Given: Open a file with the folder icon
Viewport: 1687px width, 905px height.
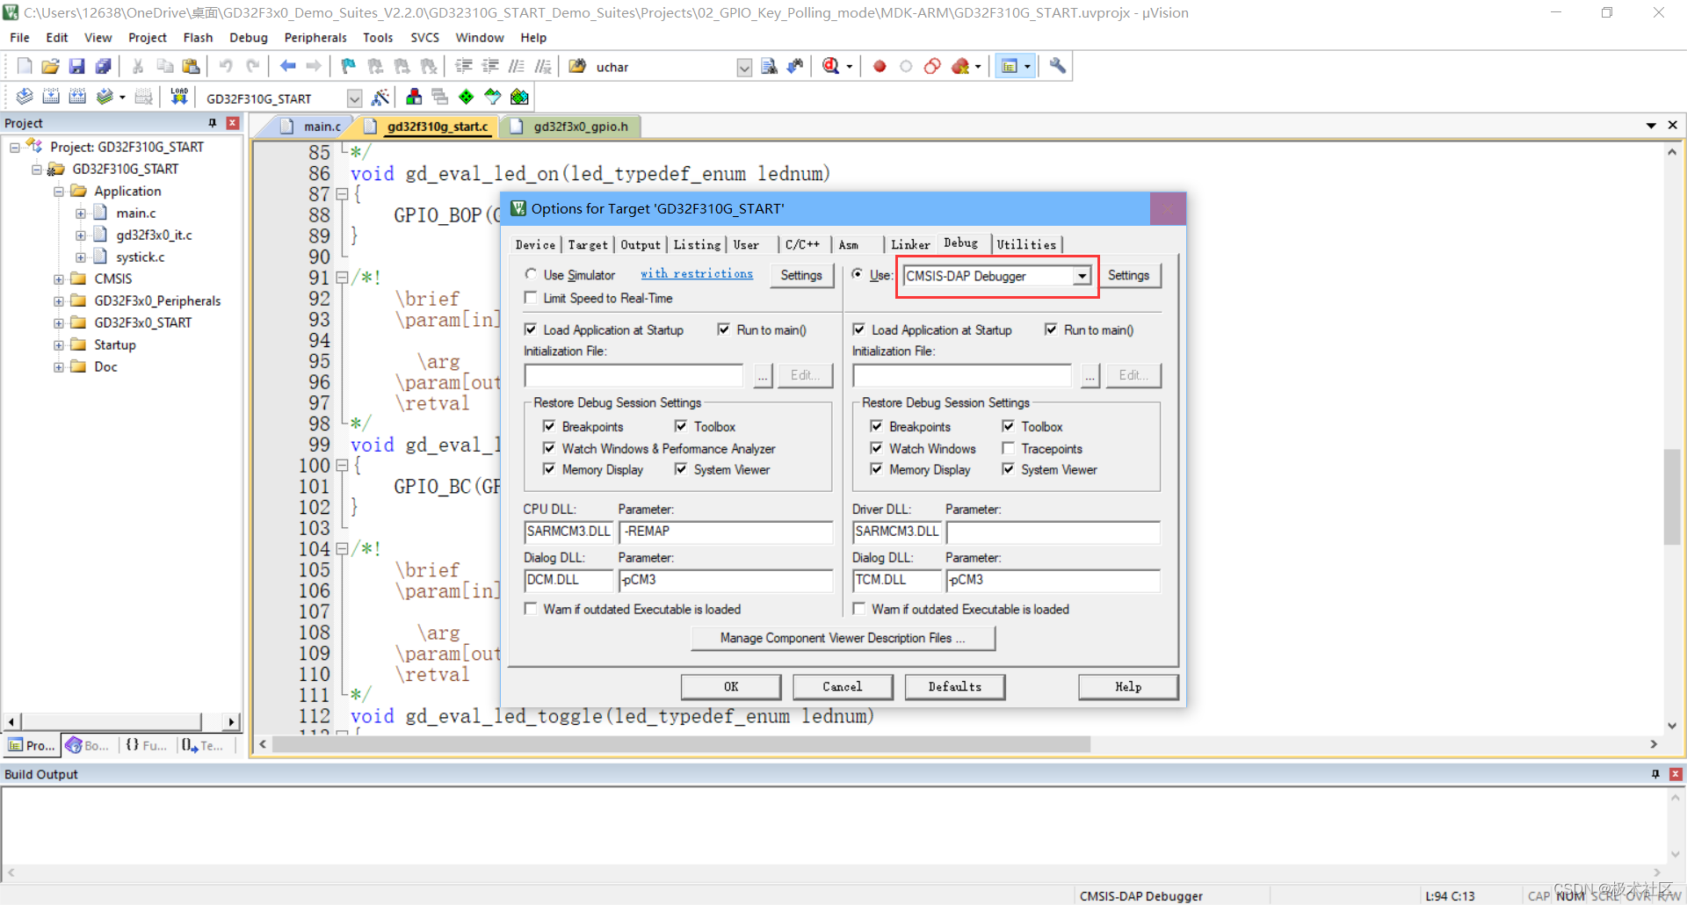Looking at the screenshot, I should tap(51, 66).
